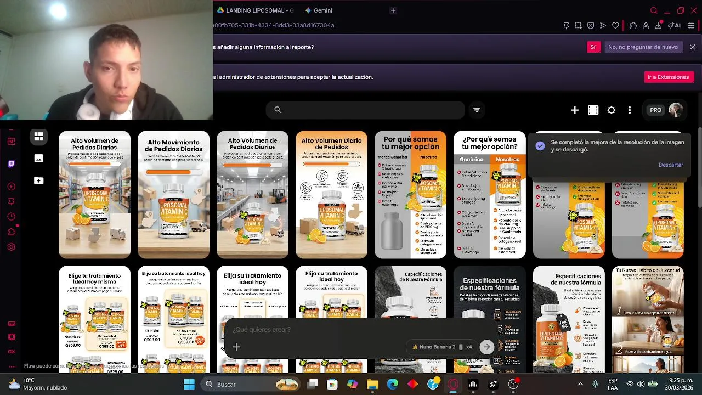The image size is (702, 395).
Task: Open the filter icon next to search bar
Action: pos(477,110)
